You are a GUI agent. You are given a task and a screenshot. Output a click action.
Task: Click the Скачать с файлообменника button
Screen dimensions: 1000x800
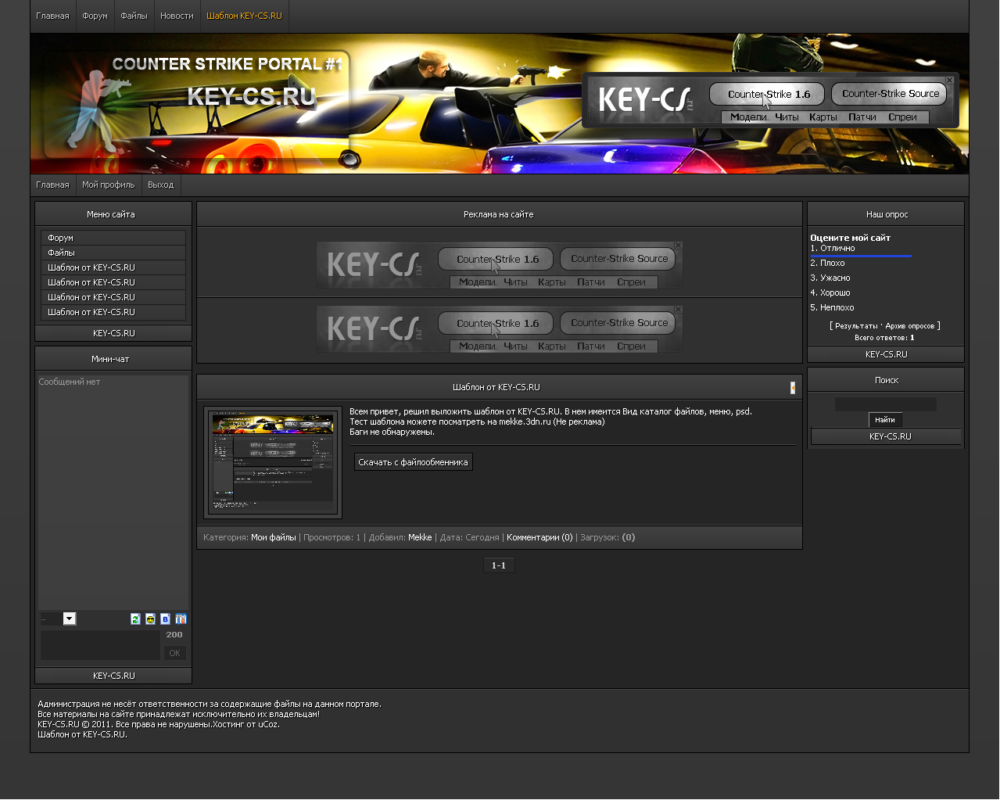pyautogui.click(x=413, y=462)
